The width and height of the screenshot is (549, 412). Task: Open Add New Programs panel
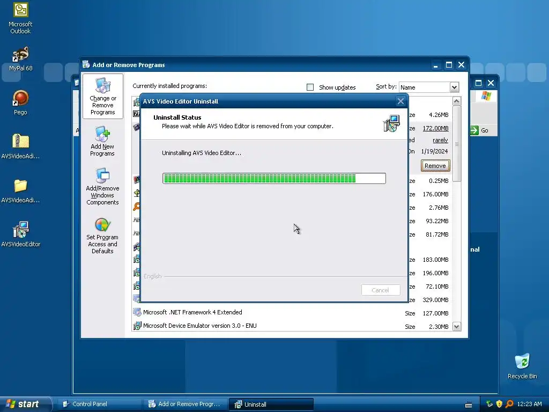point(102,141)
